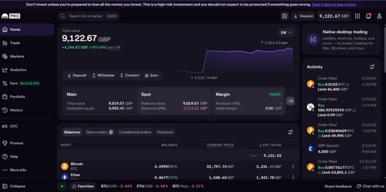This screenshot has height=192, width=386.
Task: Open the Promos trophy item
Action: [x=27, y=143]
